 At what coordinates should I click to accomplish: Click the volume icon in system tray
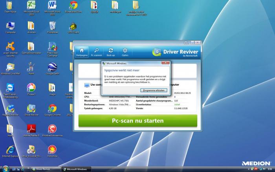click(x=264, y=169)
